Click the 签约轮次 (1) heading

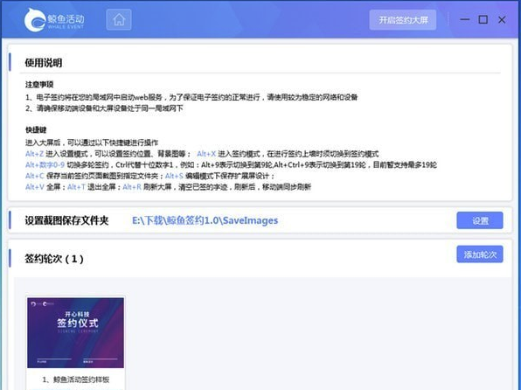tap(54, 258)
